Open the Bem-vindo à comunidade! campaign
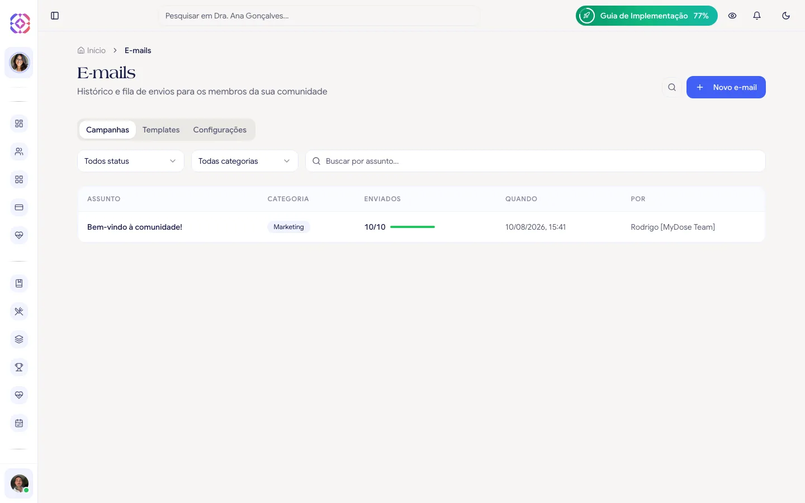Screen dimensions: 805x503 click(x=135, y=227)
